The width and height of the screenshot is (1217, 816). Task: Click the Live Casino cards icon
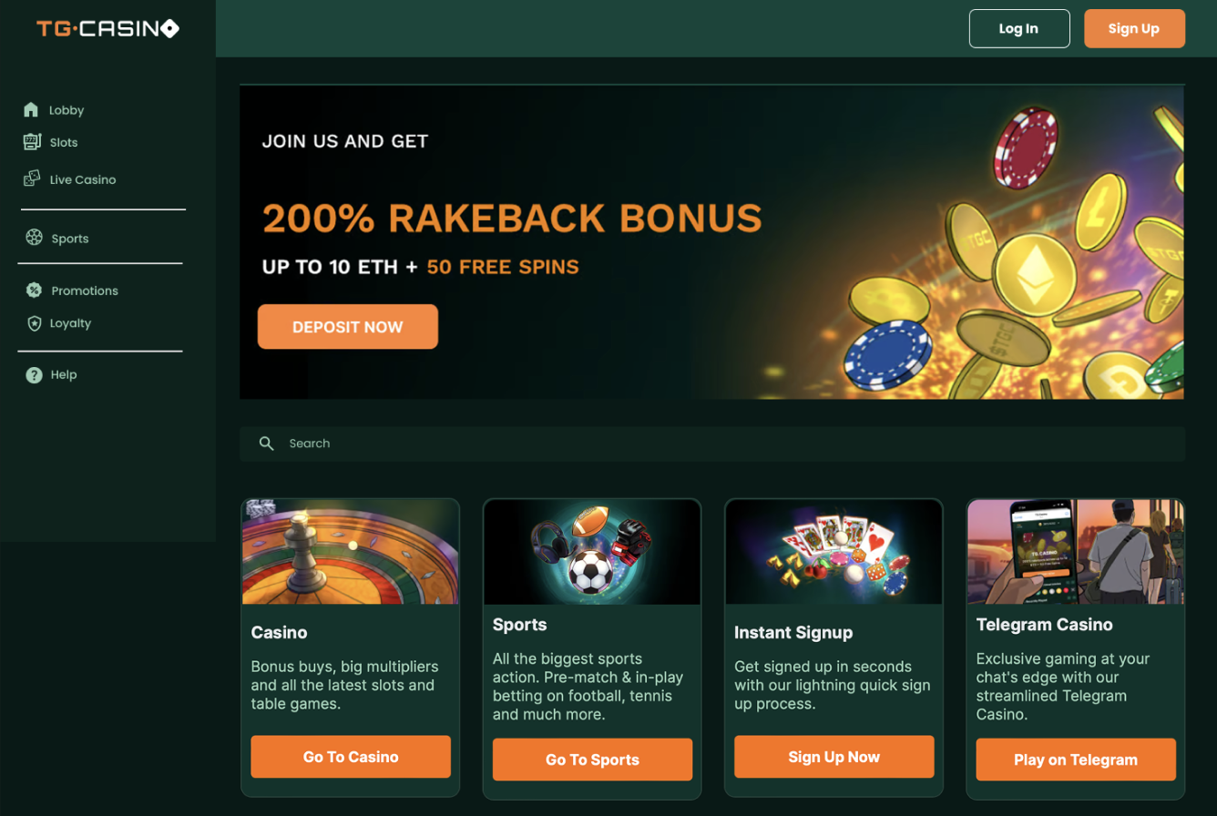click(32, 179)
